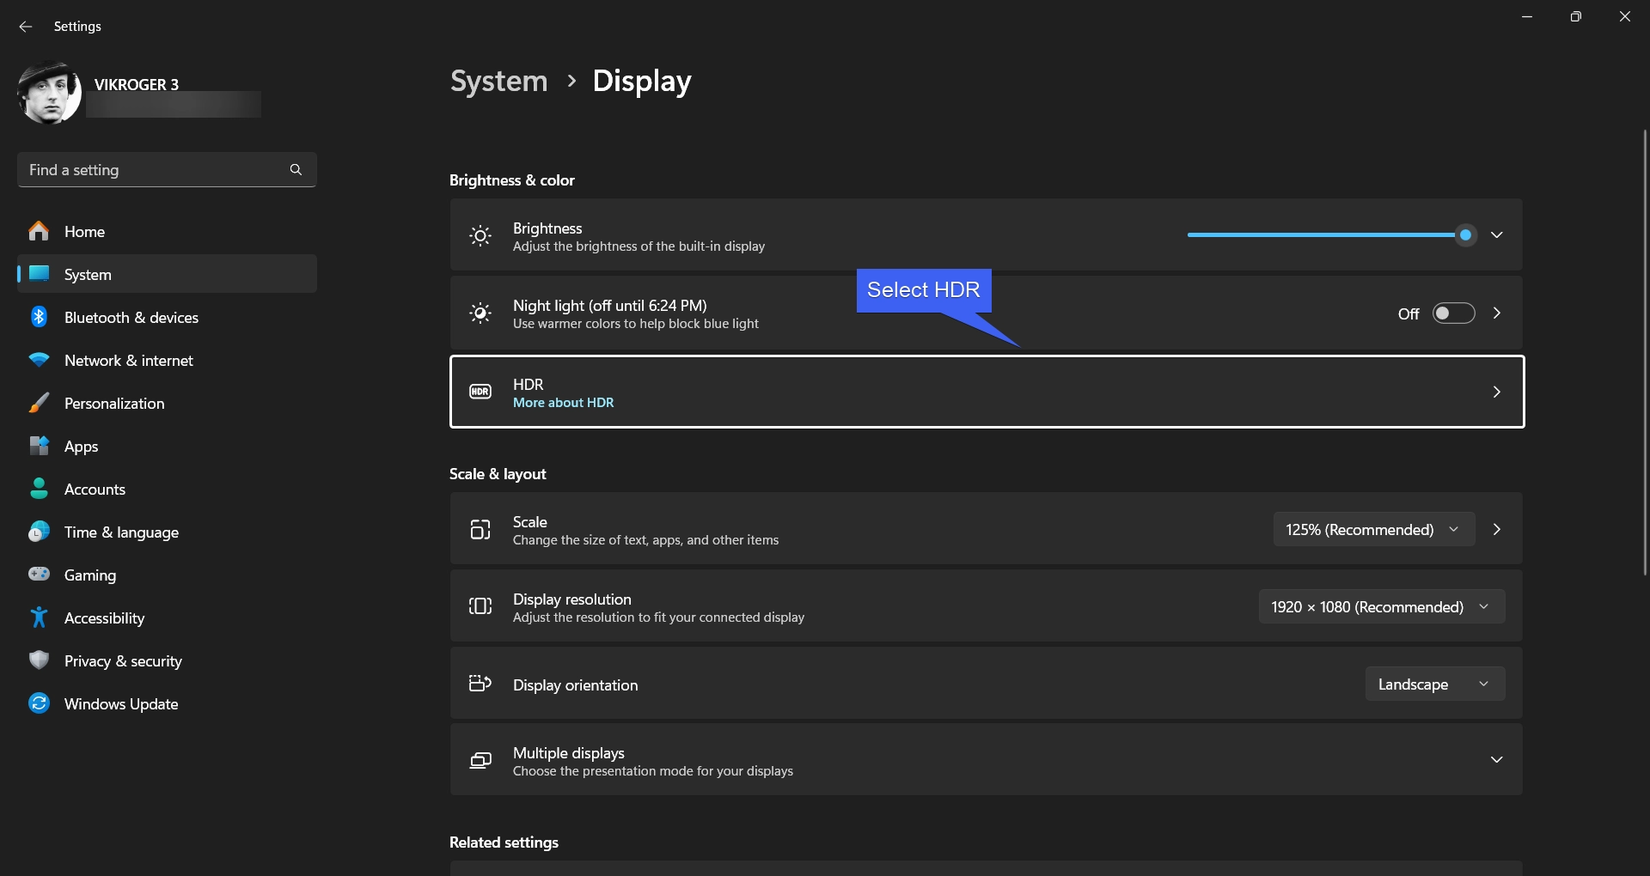Click 'Choose the presentation mode for your displays'
Image resolution: width=1650 pixels, height=876 pixels.
(x=653, y=771)
